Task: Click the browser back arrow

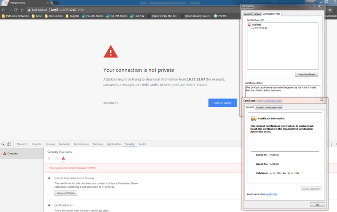Action: 3,10
